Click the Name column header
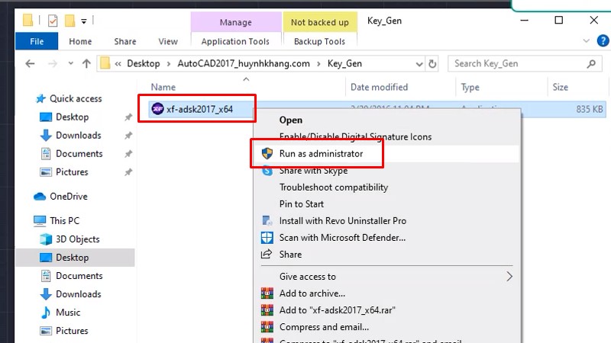The image size is (611, 343). [x=163, y=88]
